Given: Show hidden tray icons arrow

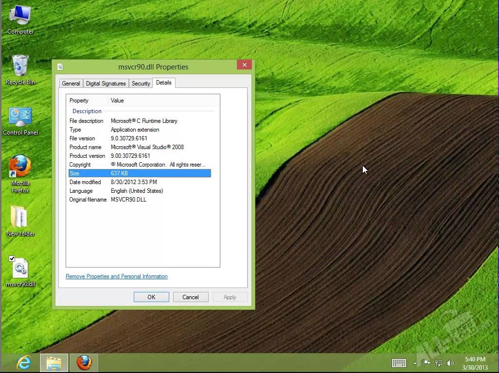Looking at the screenshot, I should (x=415, y=363).
